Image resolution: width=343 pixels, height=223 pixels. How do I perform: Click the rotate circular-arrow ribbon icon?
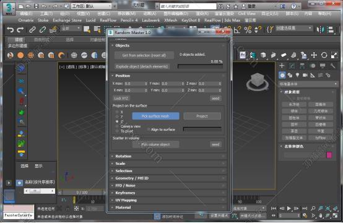pos(324,55)
